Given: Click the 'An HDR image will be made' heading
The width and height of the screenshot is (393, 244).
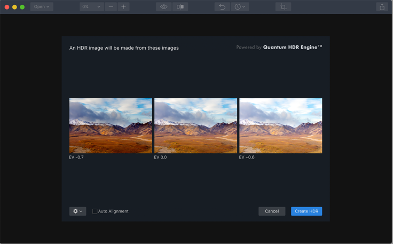Looking at the screenshot, I should point(124,48).
